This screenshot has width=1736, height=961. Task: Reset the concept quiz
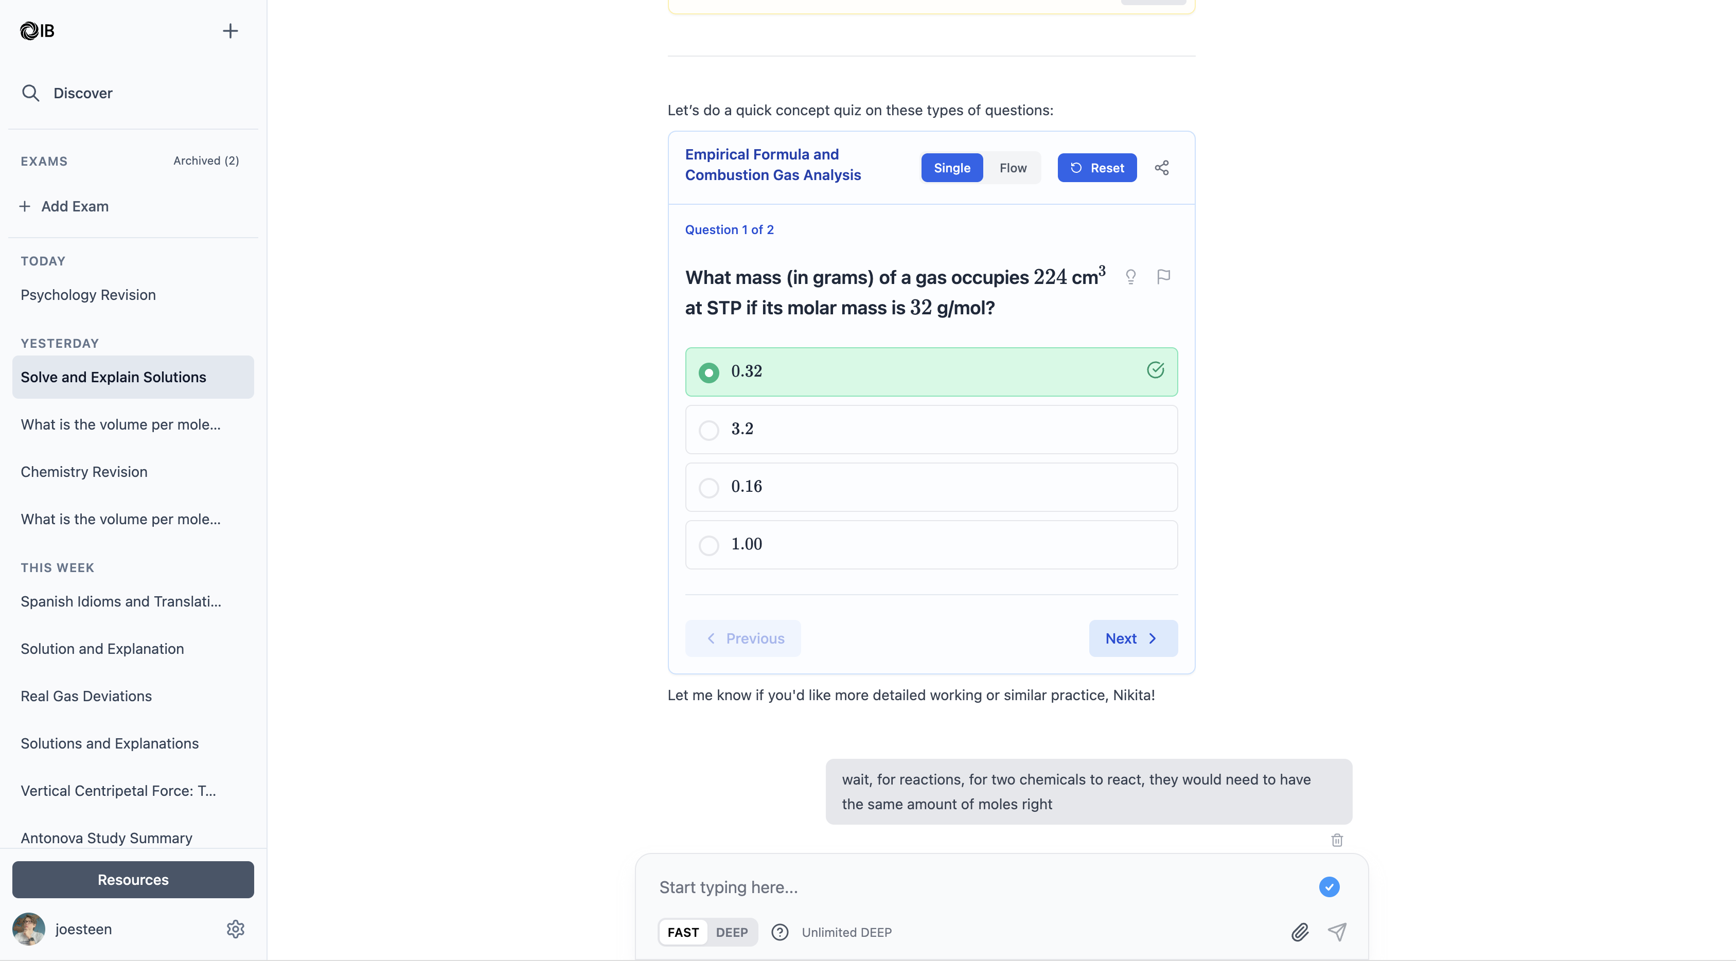click(1096, 167)
